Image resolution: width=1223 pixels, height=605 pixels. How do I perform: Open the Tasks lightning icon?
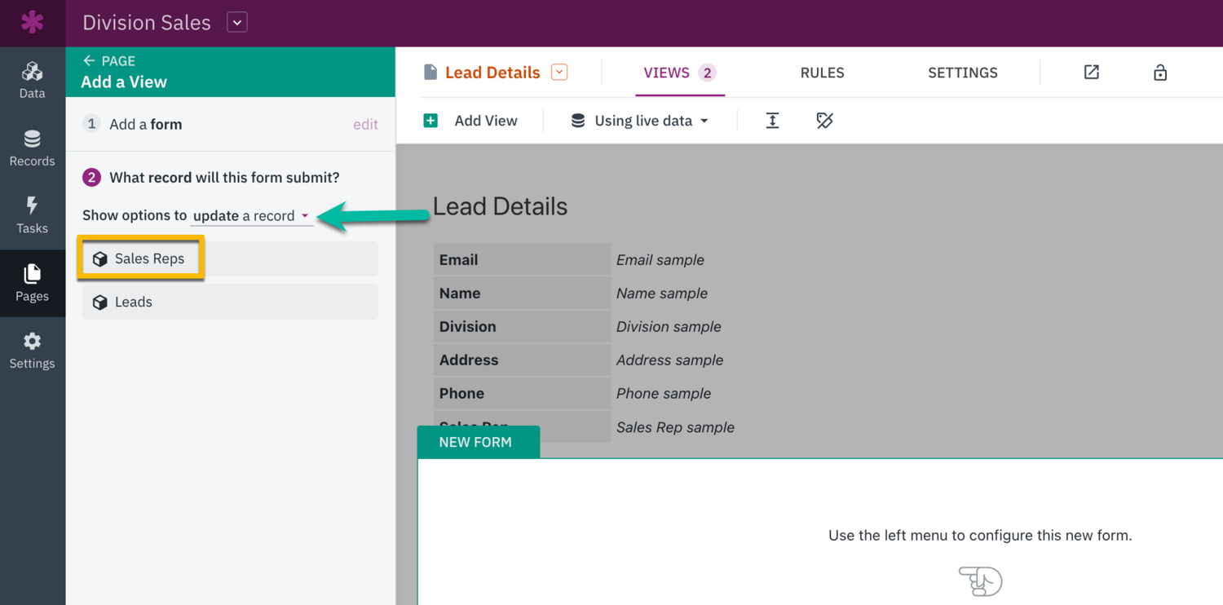tap(32, 215)
